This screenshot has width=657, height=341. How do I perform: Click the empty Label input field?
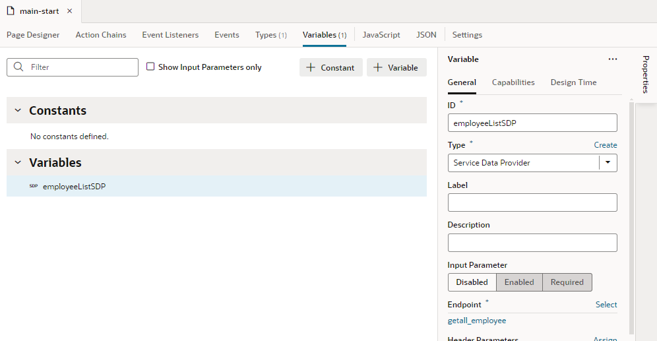tap(532, 202)
